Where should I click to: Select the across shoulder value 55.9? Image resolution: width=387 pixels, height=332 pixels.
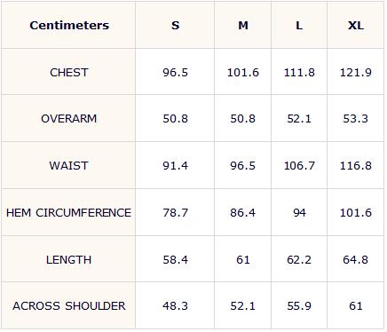click(x=299, y=305)
